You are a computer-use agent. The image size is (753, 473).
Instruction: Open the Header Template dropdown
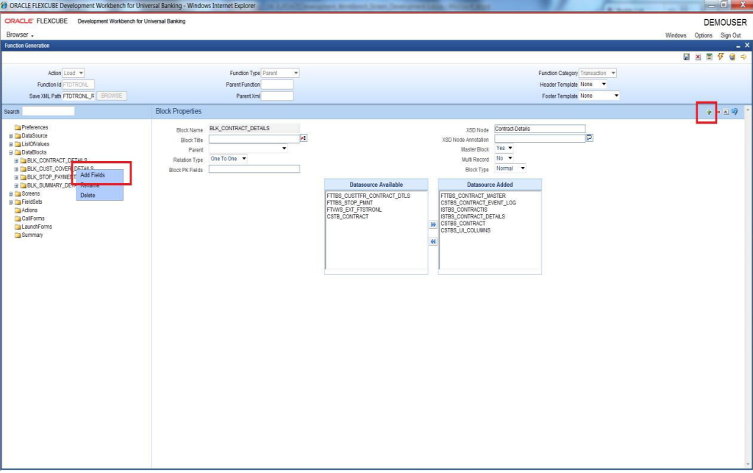[593, 84]
